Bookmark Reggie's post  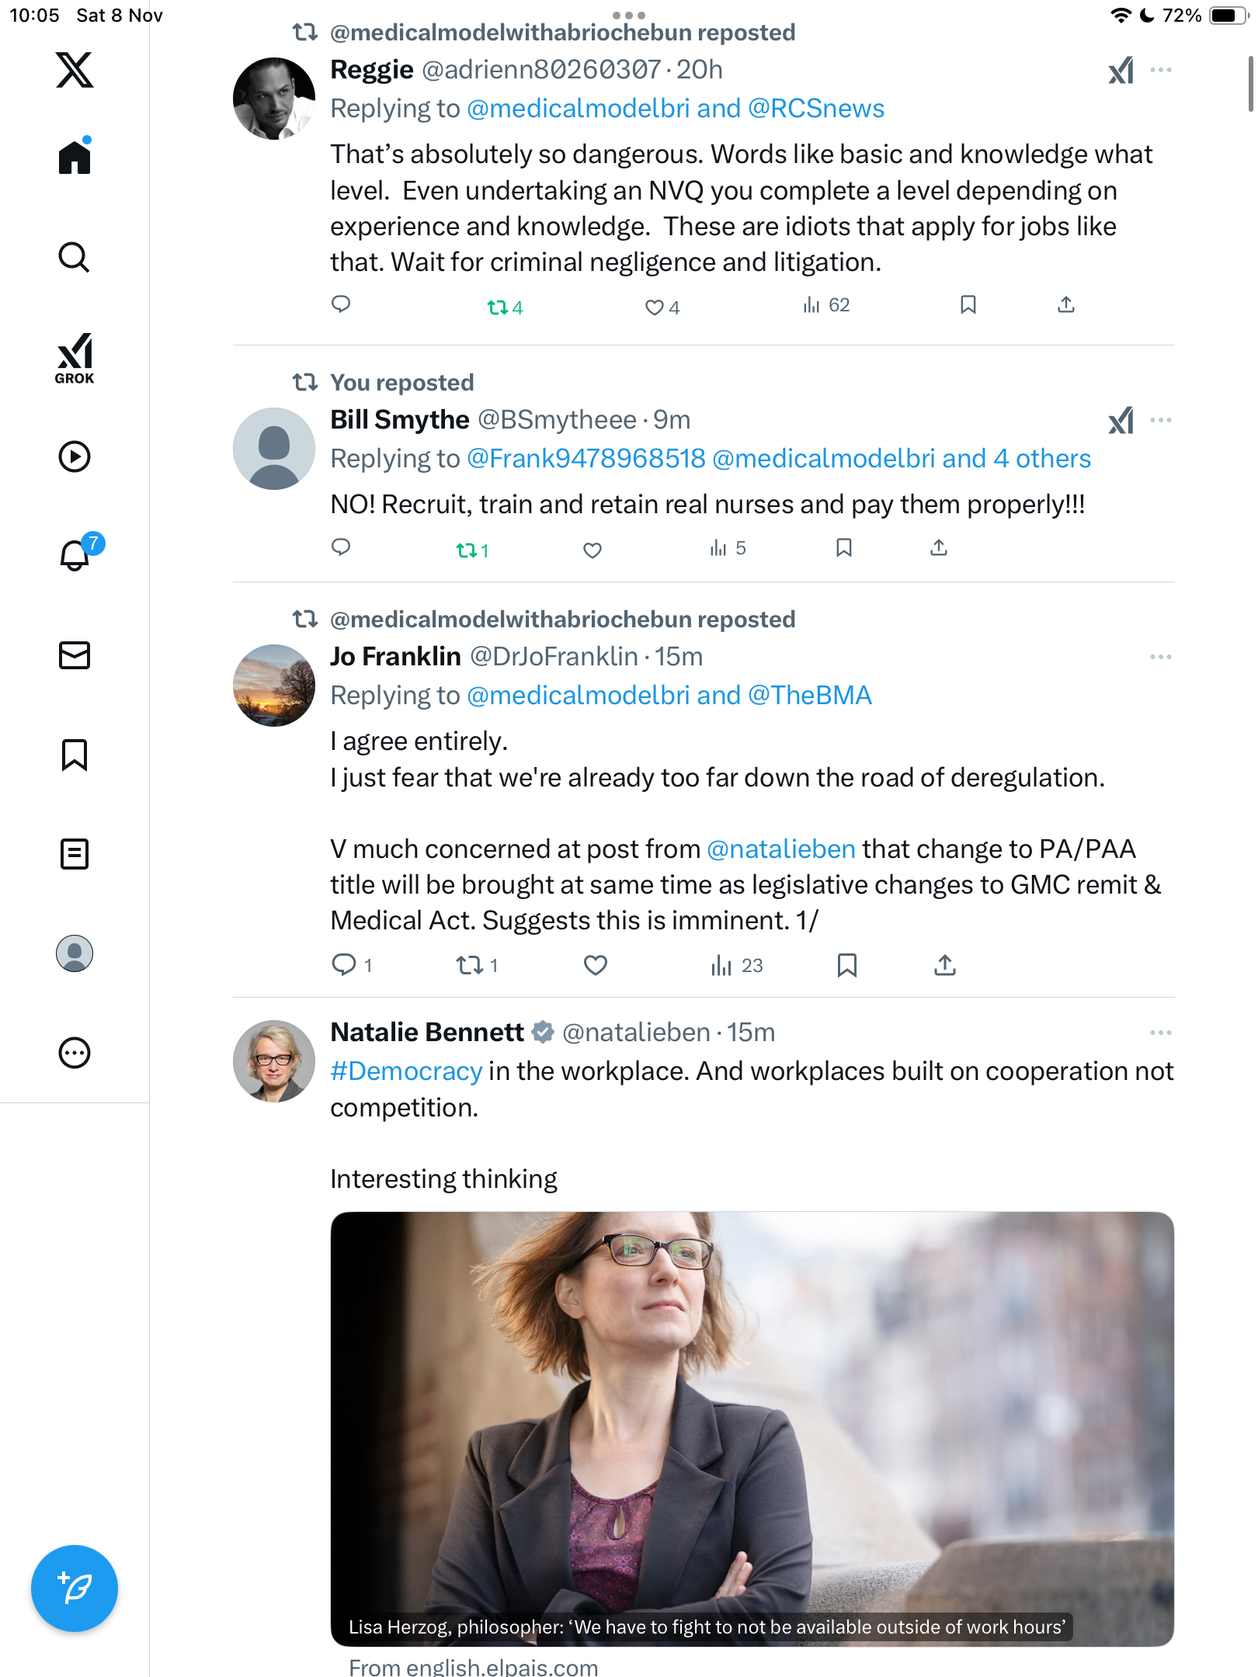pyautogui.click(x=968, y=304)
